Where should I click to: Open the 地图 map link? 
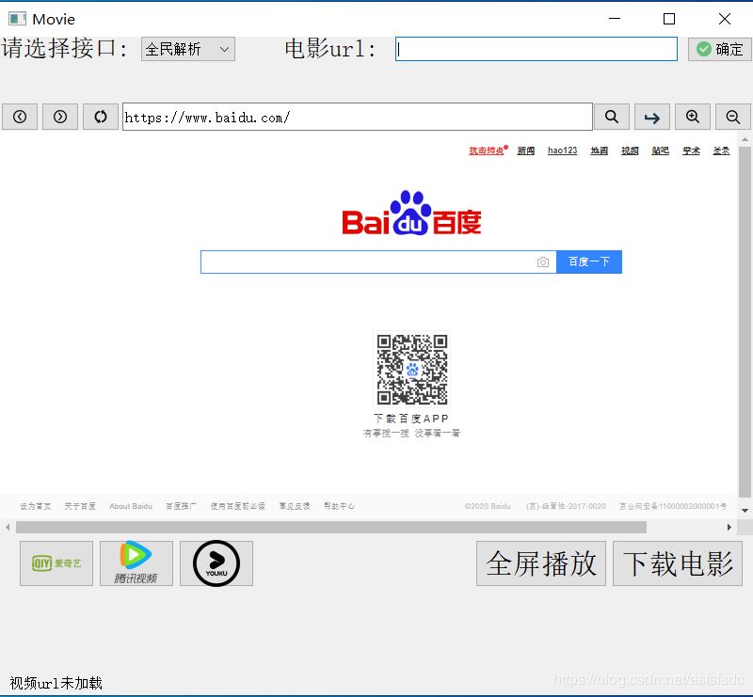coord(600,150)
